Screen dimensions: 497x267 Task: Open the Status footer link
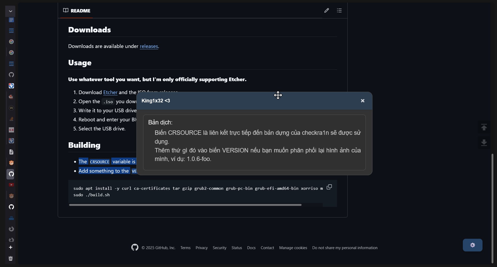[x=237, y=248]
